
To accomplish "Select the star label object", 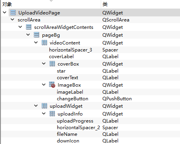I will [x=61, y=71].
